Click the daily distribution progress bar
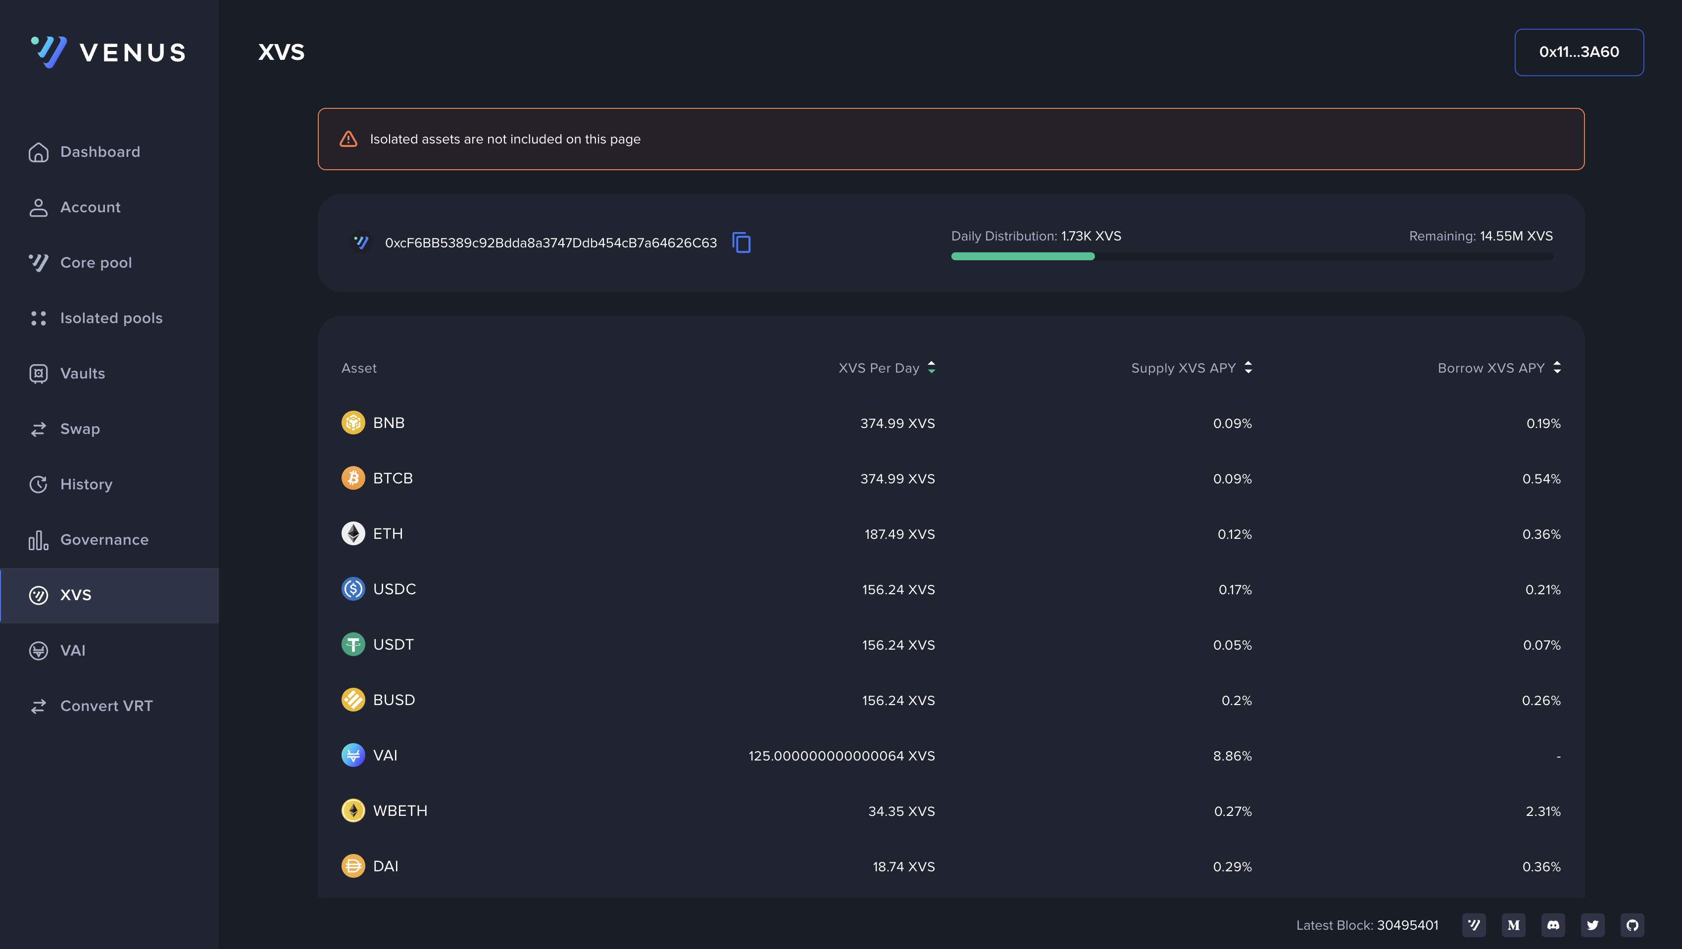Screen dimensions: 1682x949 pyautogui.click(x=1251, y=256)
